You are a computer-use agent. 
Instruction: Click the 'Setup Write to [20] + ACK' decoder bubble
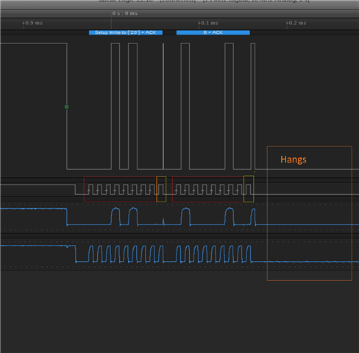[x=126, y=32]
